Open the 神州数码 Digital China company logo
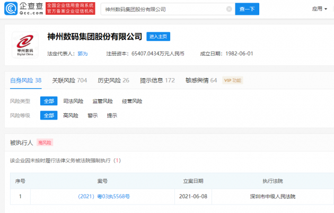Image resolution: width=334 pixels, height=213 pixels. 25,45
